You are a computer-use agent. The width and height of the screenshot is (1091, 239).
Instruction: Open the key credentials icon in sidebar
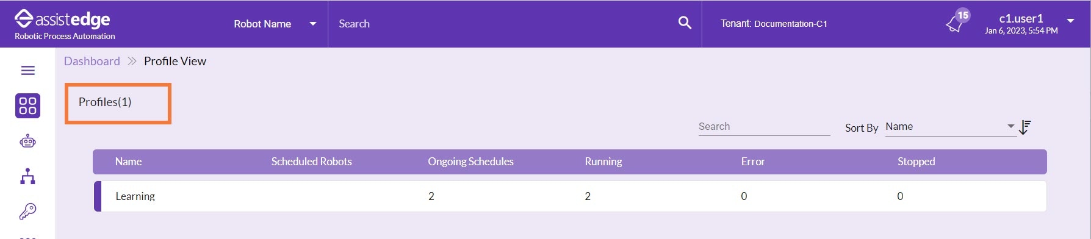click(x=27, y=211)
